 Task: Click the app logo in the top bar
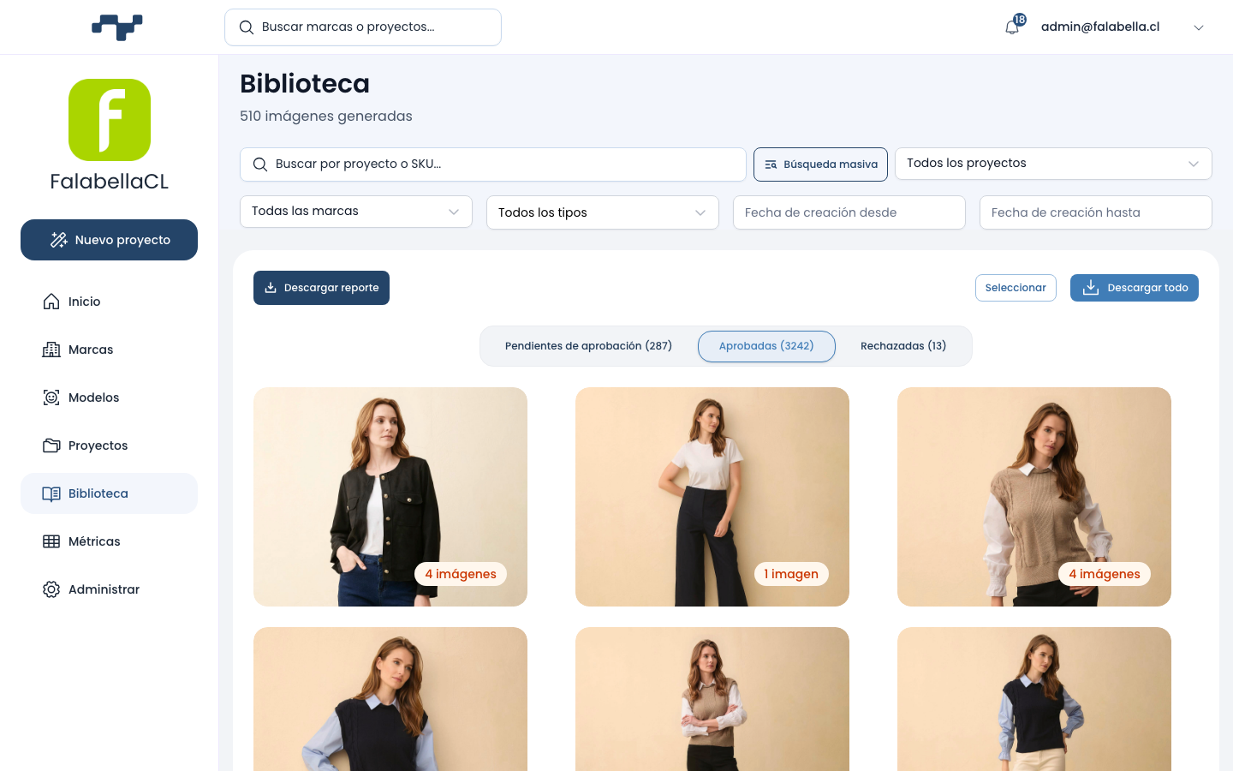[x=117, y=27]
